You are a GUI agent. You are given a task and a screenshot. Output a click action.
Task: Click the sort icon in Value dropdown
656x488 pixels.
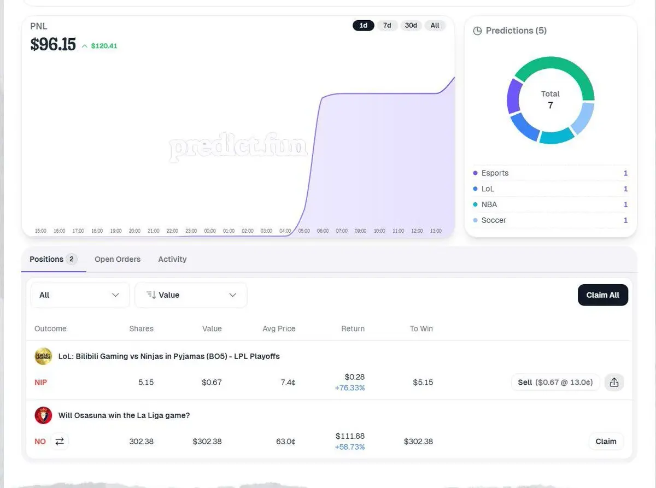click(151, 295)
